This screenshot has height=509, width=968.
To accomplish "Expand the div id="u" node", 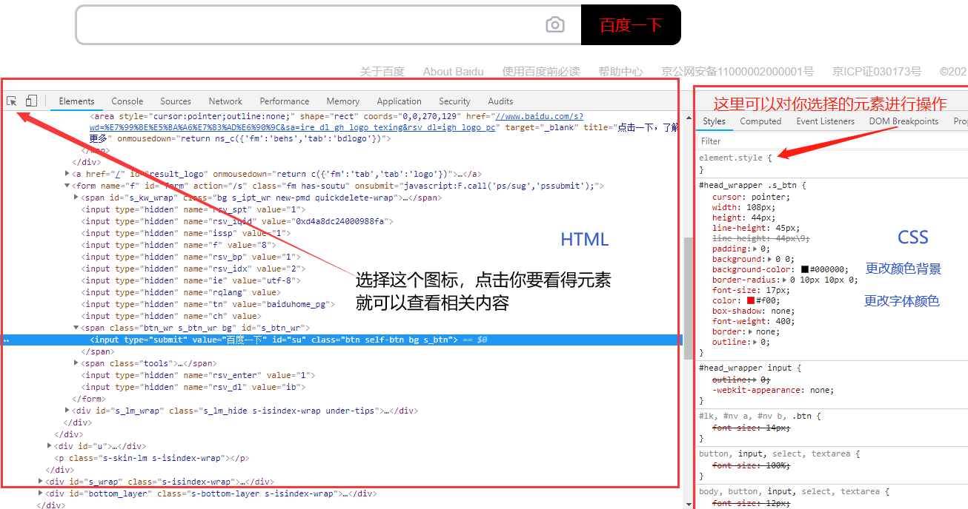I will (x=50, y=446).
